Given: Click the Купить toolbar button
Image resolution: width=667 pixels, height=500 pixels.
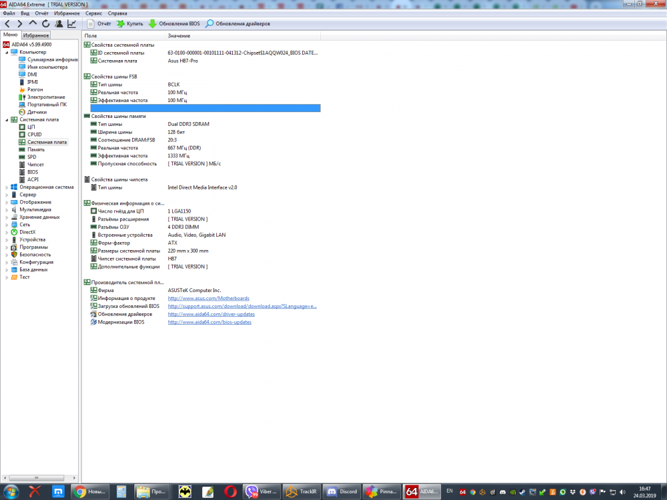Looking at the screenshot, I should pyautogui.click(x=130, y=24).
